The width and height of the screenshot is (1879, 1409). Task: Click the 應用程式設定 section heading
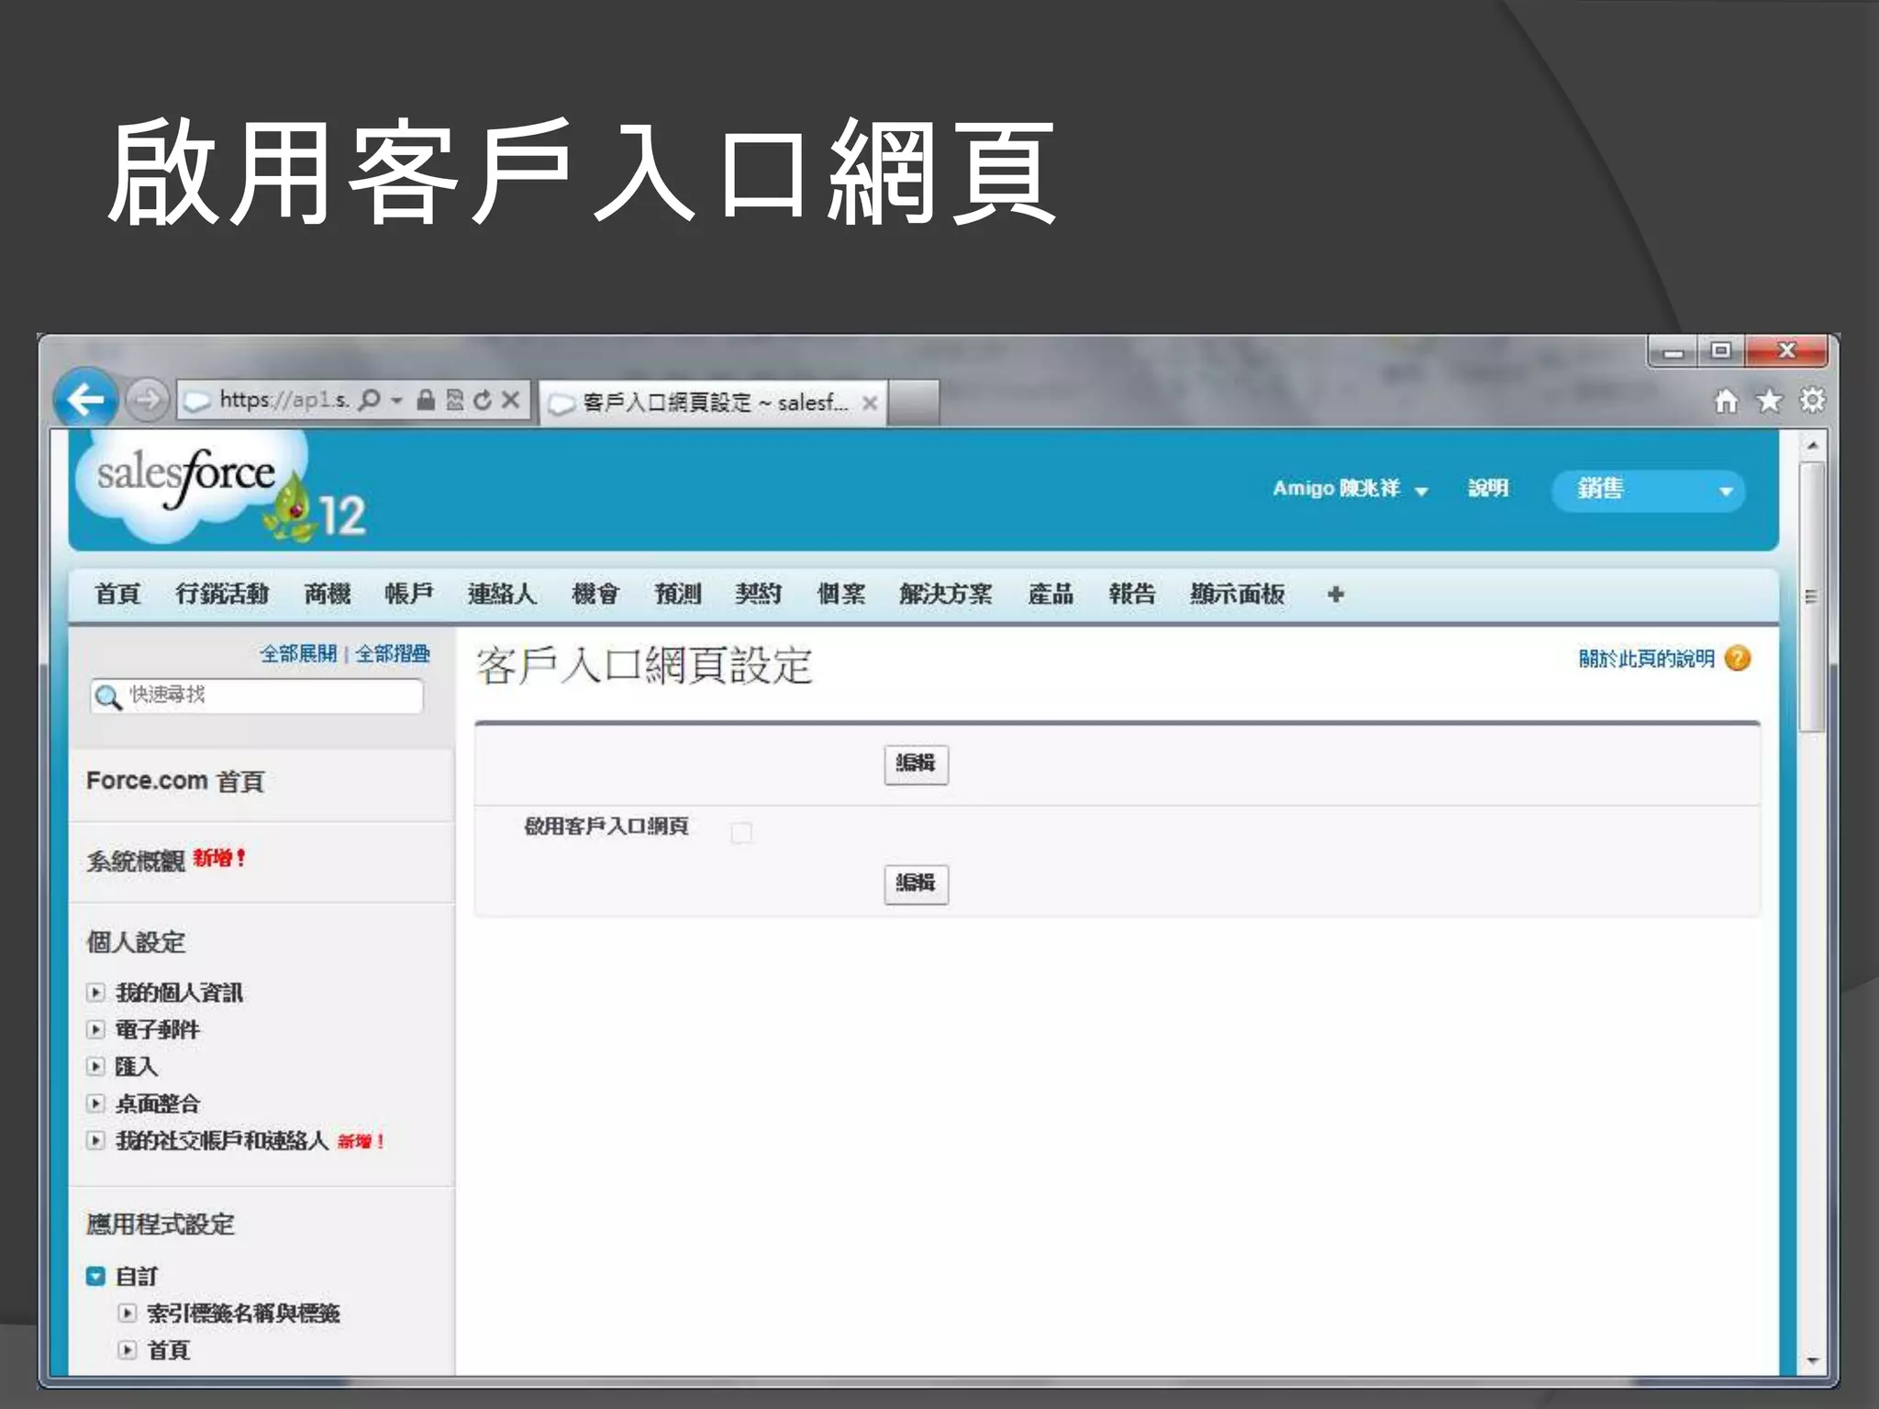(x=161, y=1225)
